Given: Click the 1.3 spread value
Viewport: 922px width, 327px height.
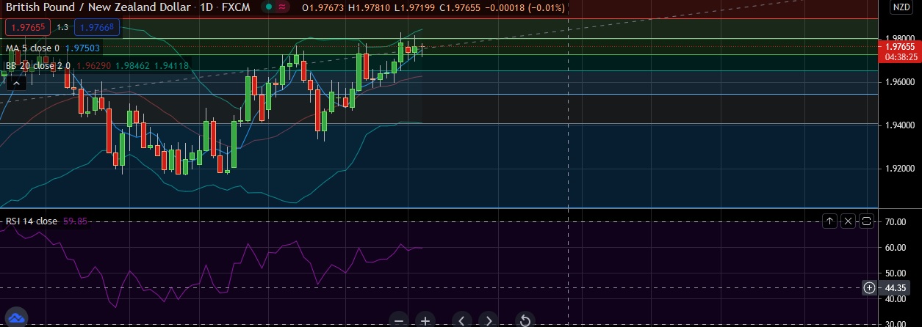Looking at the screenshot, I should click(62, 27).
